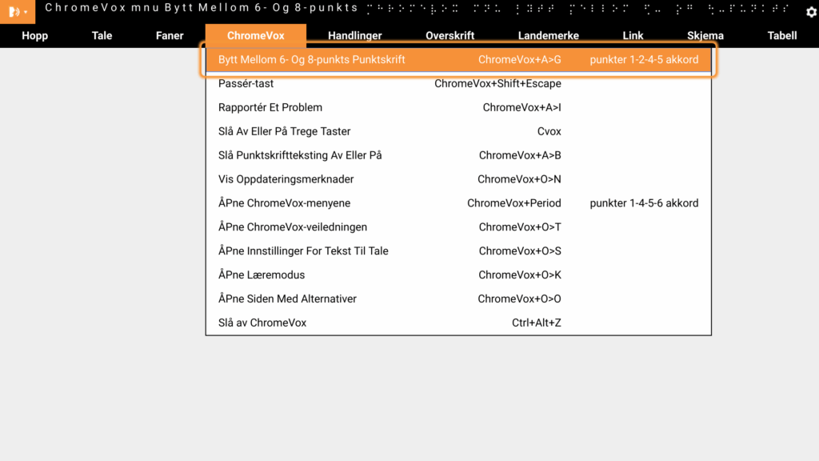The height and width of the screenshot is (461, 819).
Task: Open the Tale menu
Action: (102, 35)
